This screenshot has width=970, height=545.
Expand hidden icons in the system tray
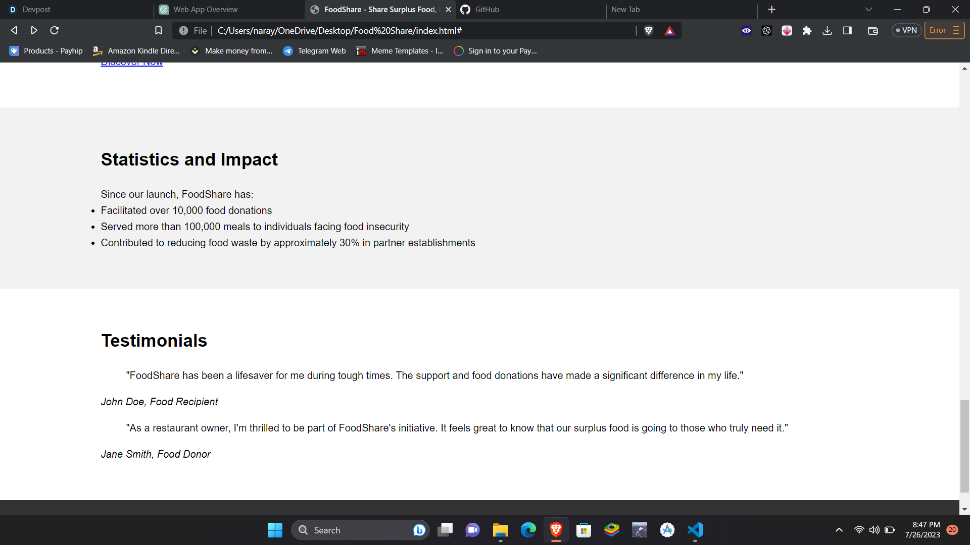tap(839, 530)
